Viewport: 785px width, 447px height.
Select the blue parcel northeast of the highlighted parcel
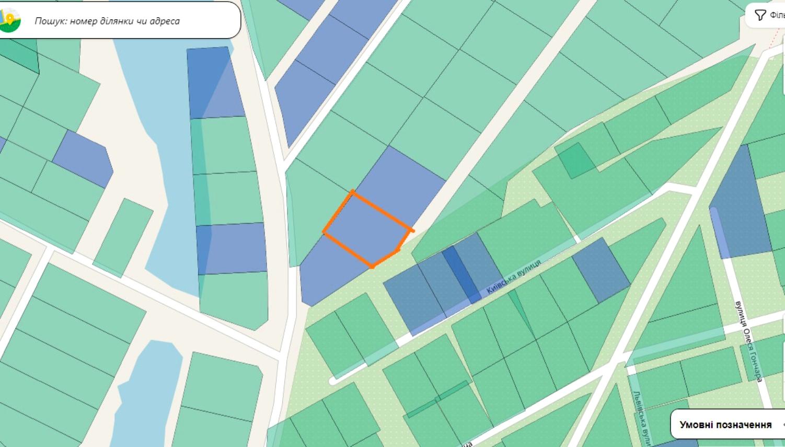401,186
